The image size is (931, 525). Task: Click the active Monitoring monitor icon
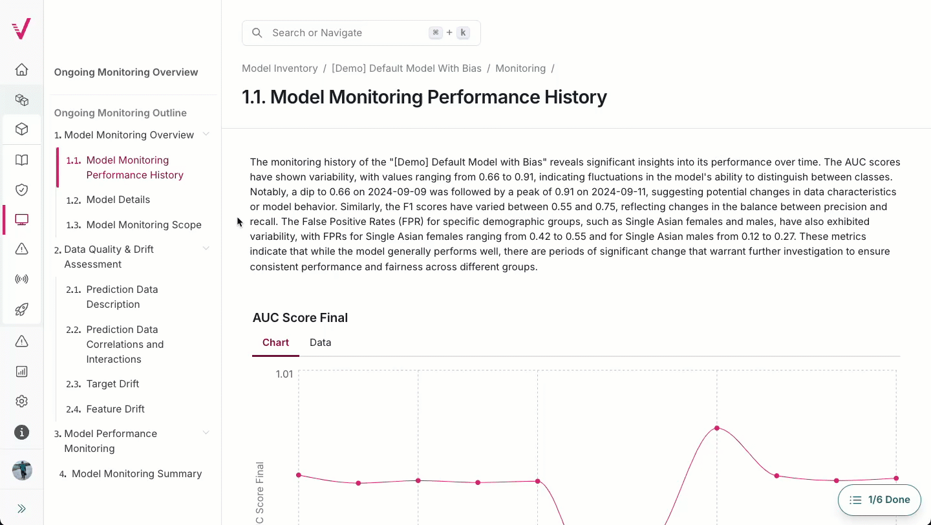pos(21,219)
